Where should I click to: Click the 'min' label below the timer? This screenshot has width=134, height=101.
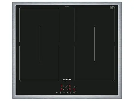click(x=76, y=91)
